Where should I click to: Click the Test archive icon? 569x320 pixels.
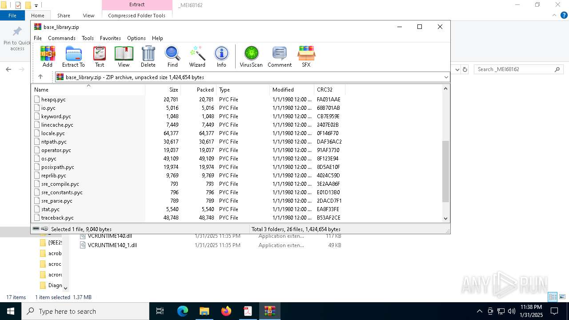pyautogui.click(x=100, y=56)
